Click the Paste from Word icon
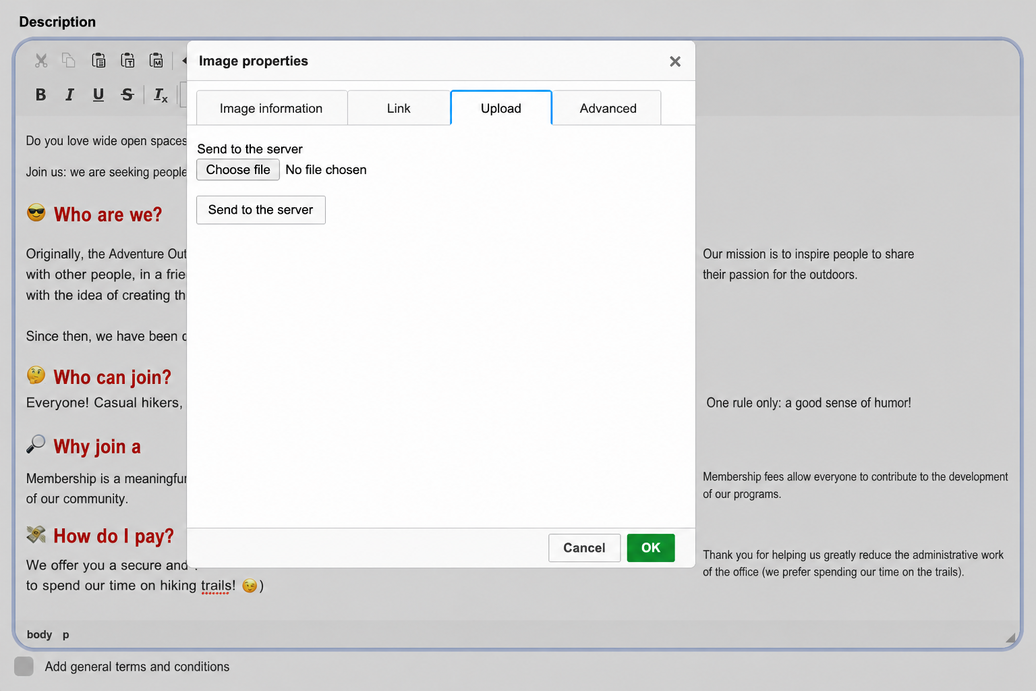Screen dimensions: 1036x691 (x=156, y=61)
